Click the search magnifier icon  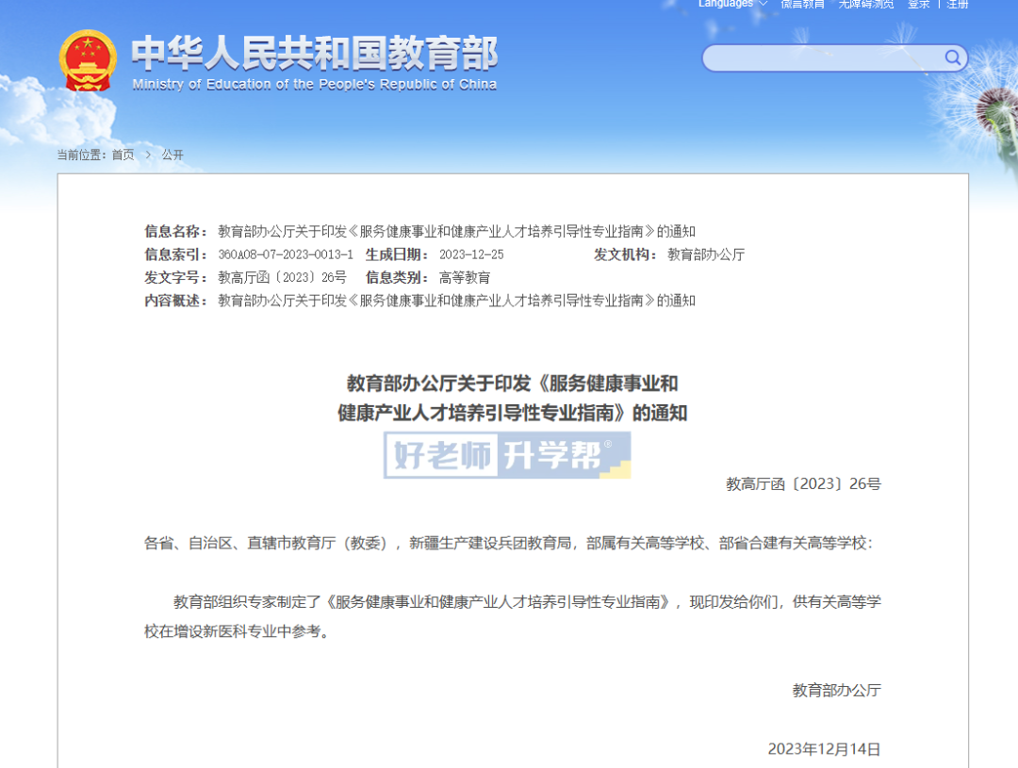coord(953,57)
